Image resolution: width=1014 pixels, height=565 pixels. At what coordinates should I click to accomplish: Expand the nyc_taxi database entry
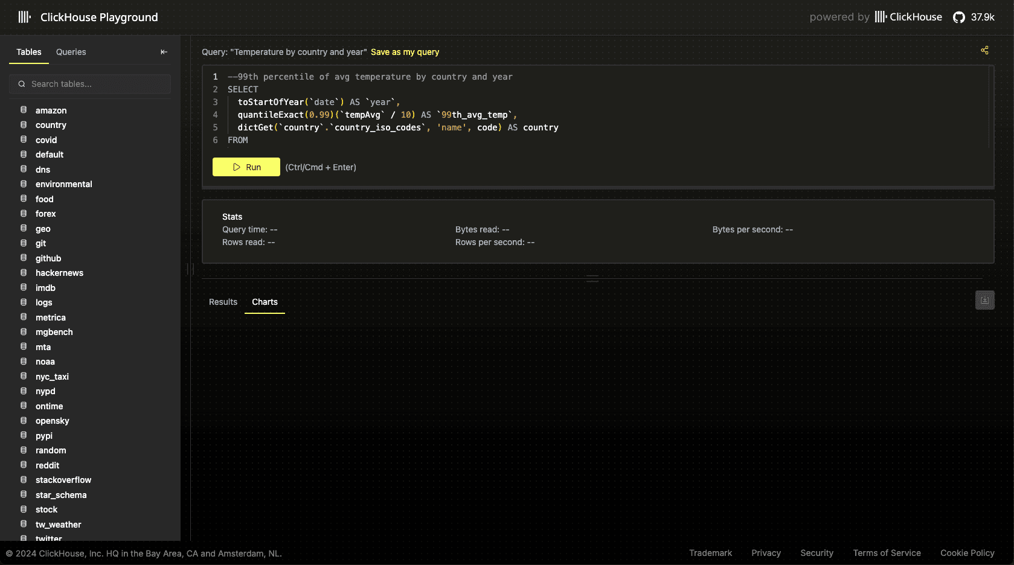(52, 377)
